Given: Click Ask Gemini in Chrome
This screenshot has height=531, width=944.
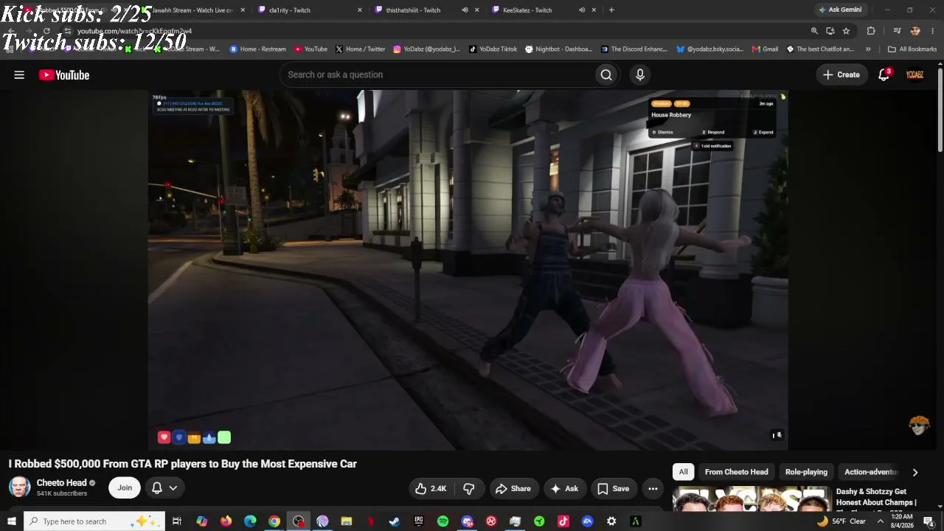Looking at the screenshot, I should pos(839,10).
